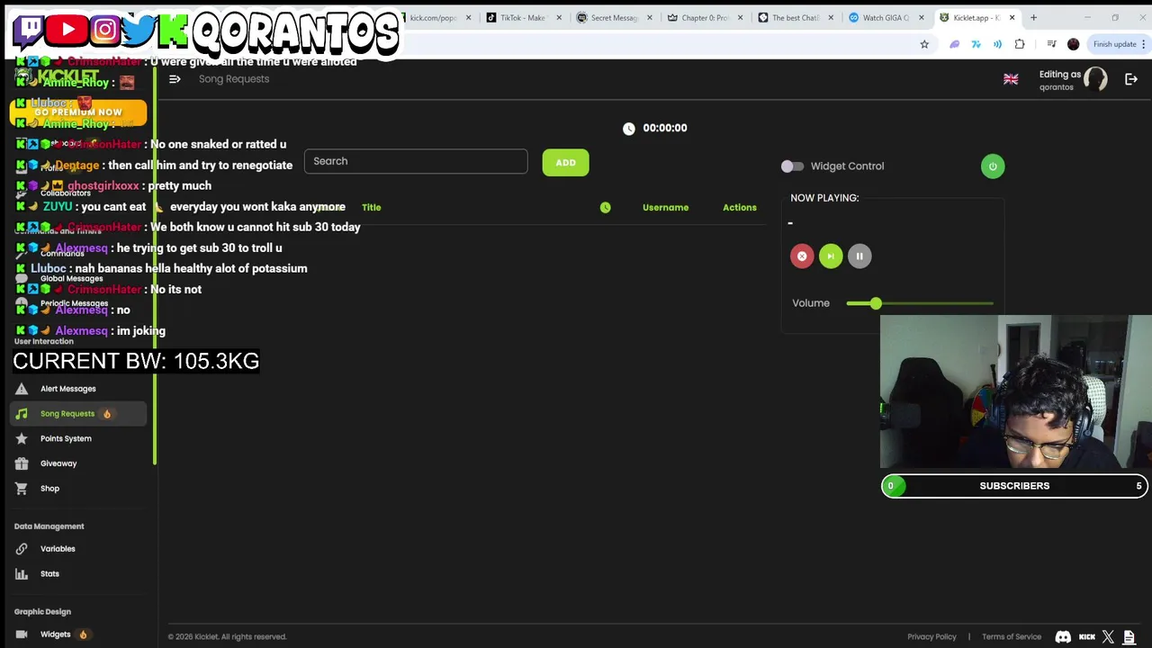Screen dimensions: 1152x648
Task: Click the timer clock icon
Action: pos(628,129)
